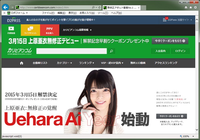This screenshot has width=200, height=140.
Task: Click the vertical scrollbar down arrow
Action: pos(197,129)
